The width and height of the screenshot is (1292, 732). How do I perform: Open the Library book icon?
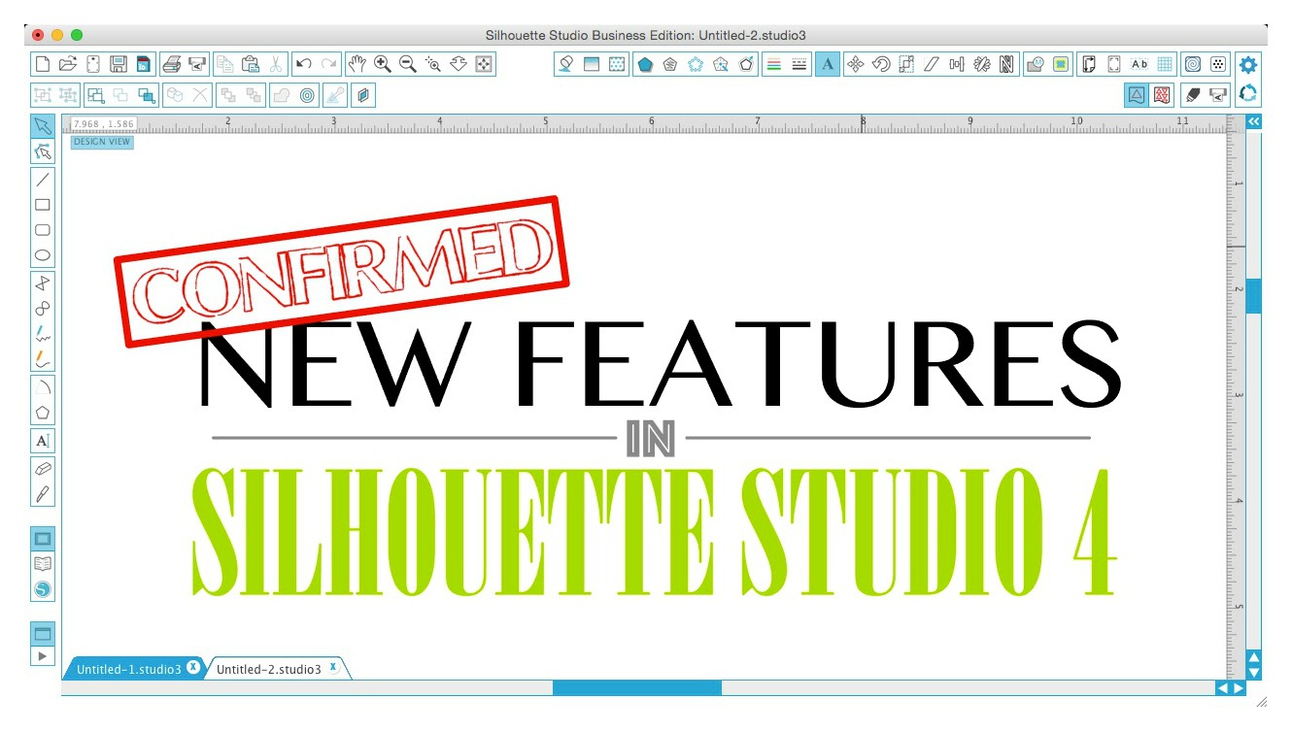pos(43,564)
